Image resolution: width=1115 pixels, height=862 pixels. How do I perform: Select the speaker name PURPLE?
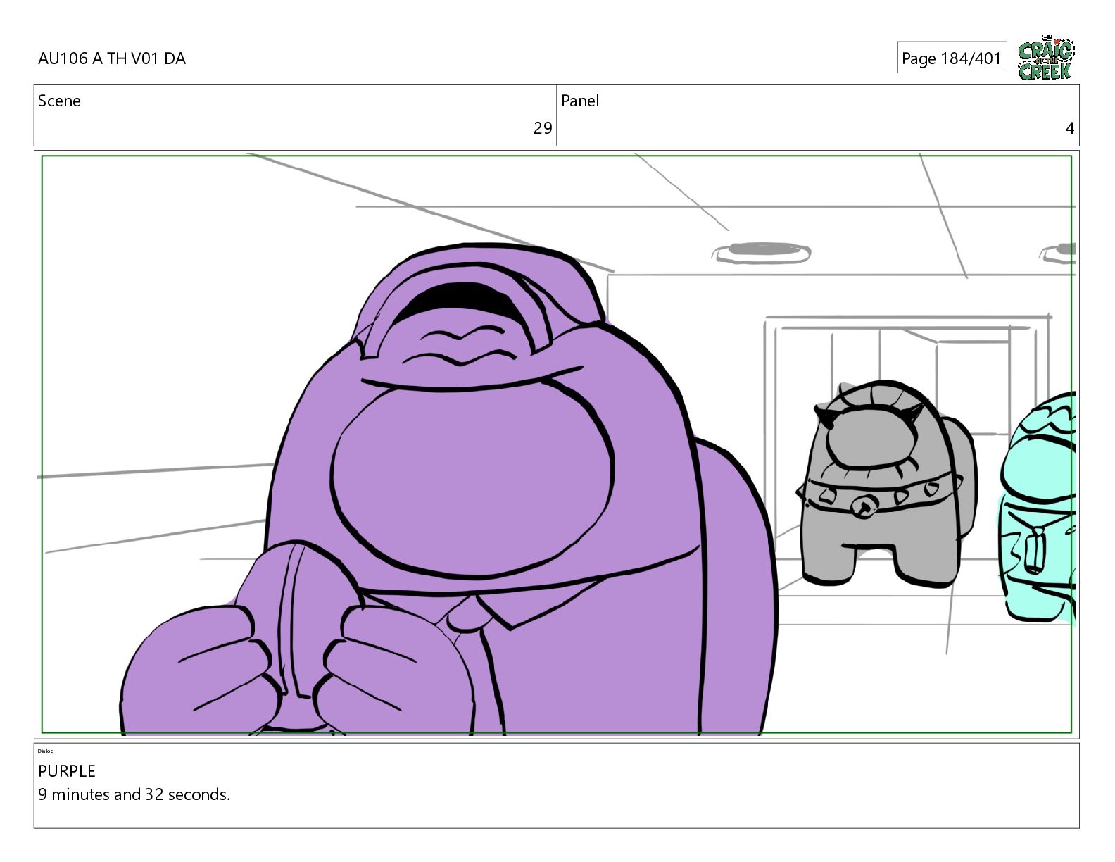click(67, 771)
